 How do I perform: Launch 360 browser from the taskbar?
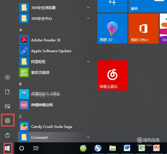tap(83, 148)
